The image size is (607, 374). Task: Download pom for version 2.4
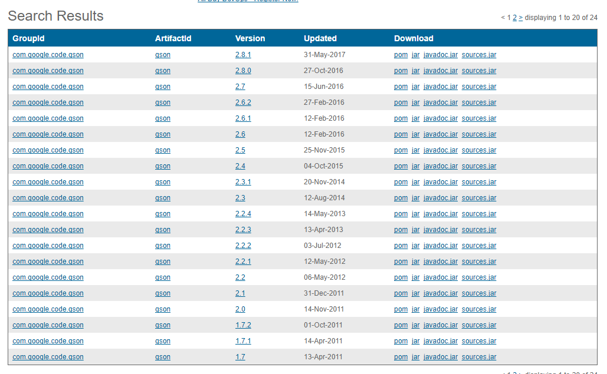click(401, 166)
